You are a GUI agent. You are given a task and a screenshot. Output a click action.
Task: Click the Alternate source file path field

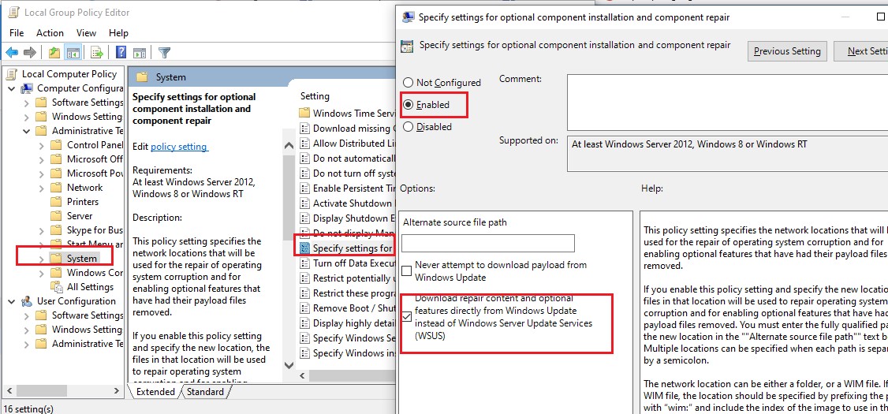coord(487,243)
